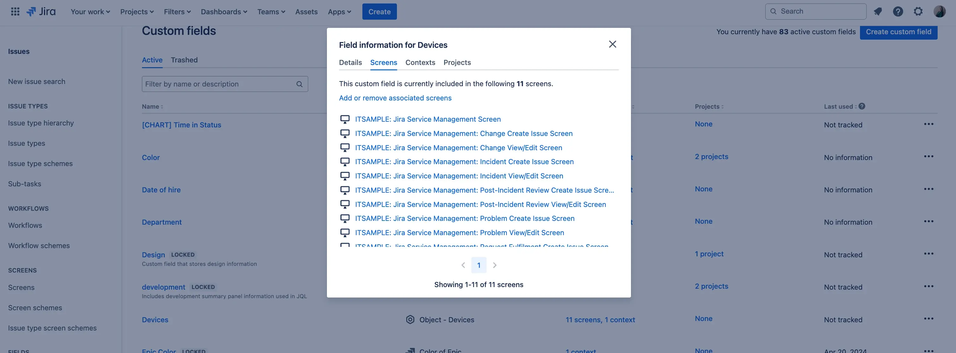Open the app switcher grid icon
Viewport: 956px width, 353px height.
click(x=15, y=11)
